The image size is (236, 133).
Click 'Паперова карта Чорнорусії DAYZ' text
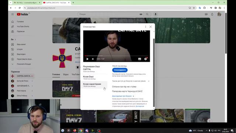point(127,91)
